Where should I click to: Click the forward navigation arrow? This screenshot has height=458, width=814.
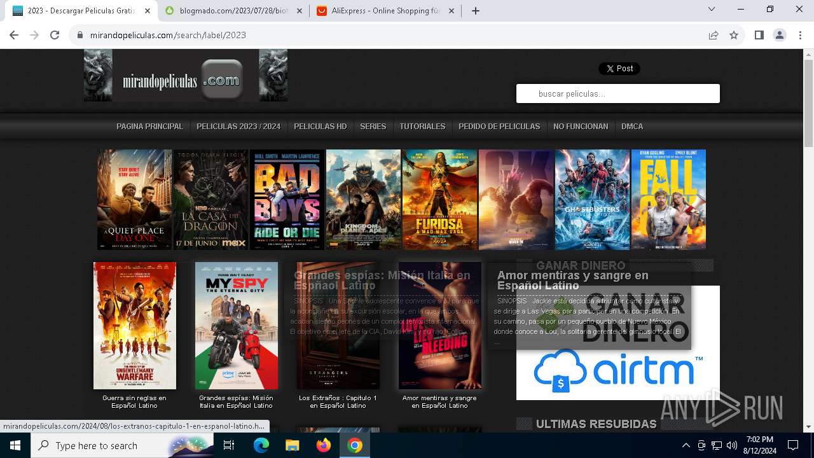coord(34,35)
